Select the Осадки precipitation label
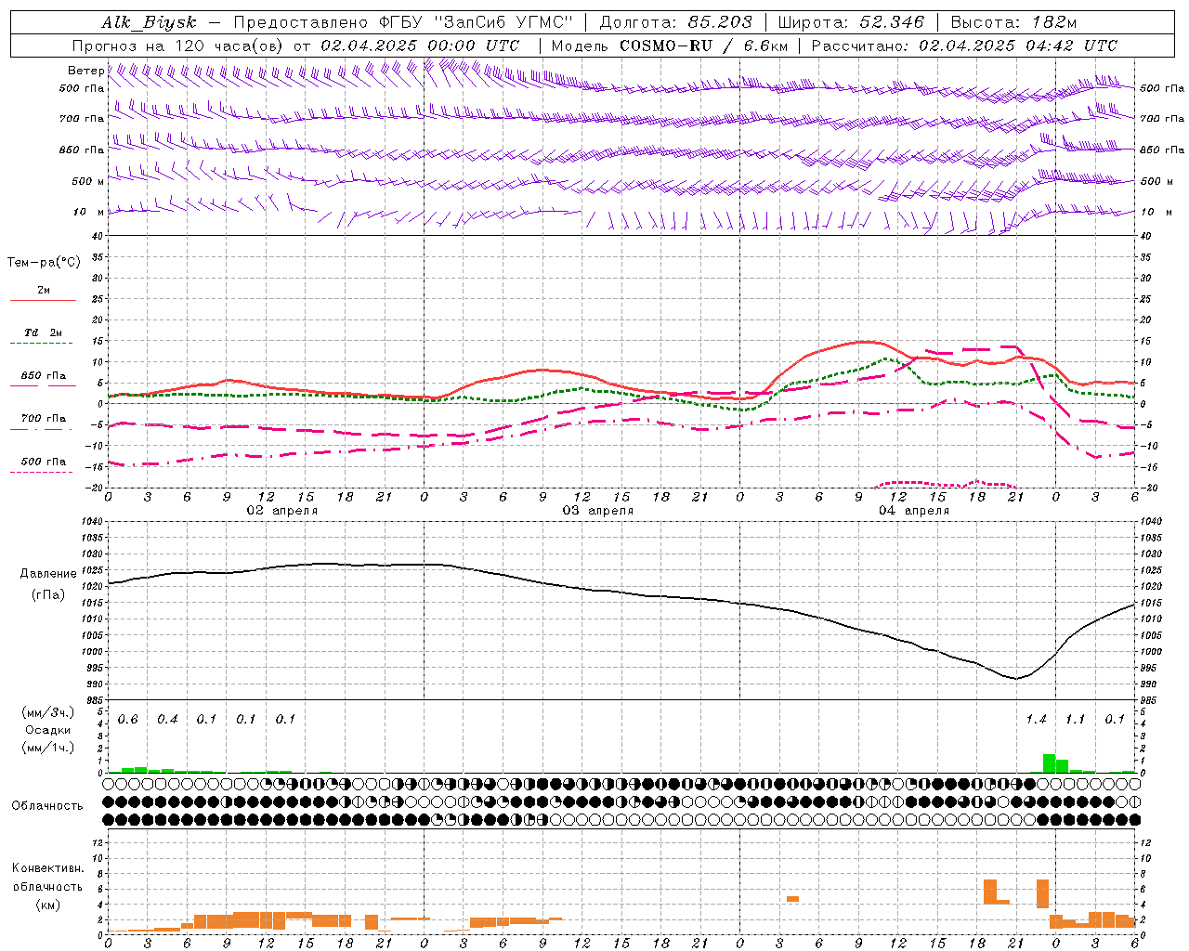Screen dimensions: 1189x951 coord(47,730)
